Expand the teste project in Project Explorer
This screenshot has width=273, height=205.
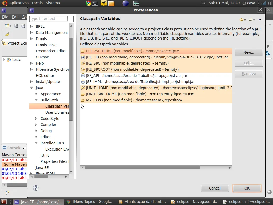pyautogui.click(x=4, y=60)
